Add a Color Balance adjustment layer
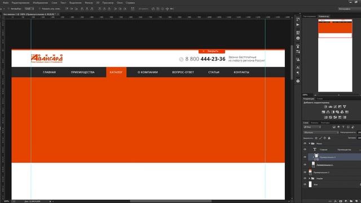This screenshot has width=361, height=203. pos(328,112)
